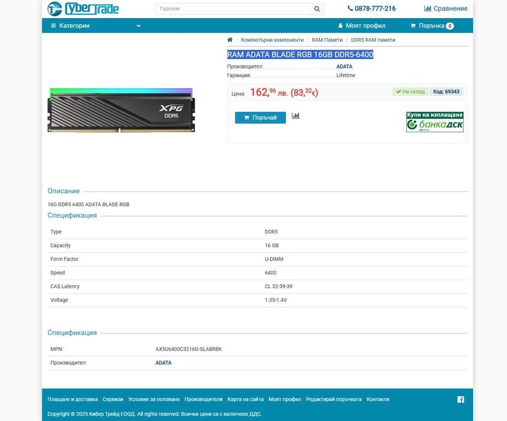507x421 pixels.
Task: Click the price 162,96 лв.
Action: pos(269,93)
